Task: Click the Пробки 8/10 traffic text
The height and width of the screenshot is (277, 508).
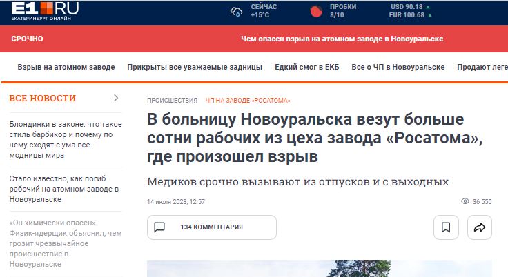Action: 343,10
